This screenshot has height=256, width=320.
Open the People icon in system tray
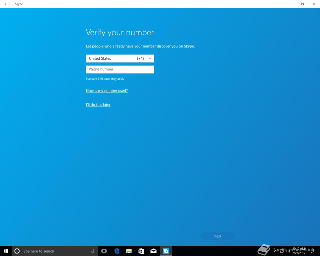(x=267, y=251)
